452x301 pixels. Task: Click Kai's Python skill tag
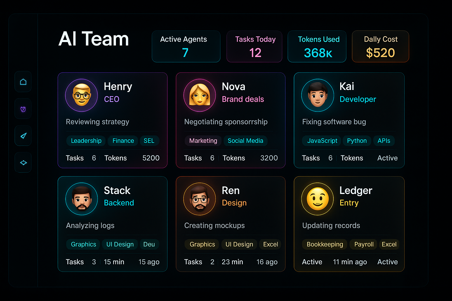pyautogui.click(x=357, y=141)
